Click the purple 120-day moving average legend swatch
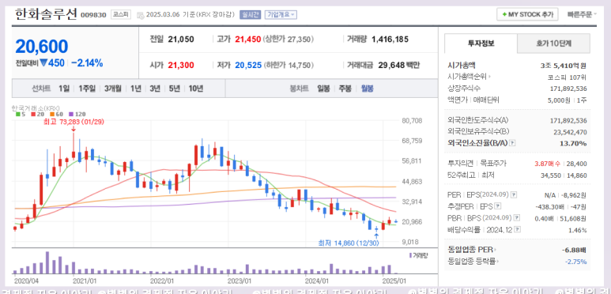This screenshot has width=611, height=294. (x=71, y=114)
